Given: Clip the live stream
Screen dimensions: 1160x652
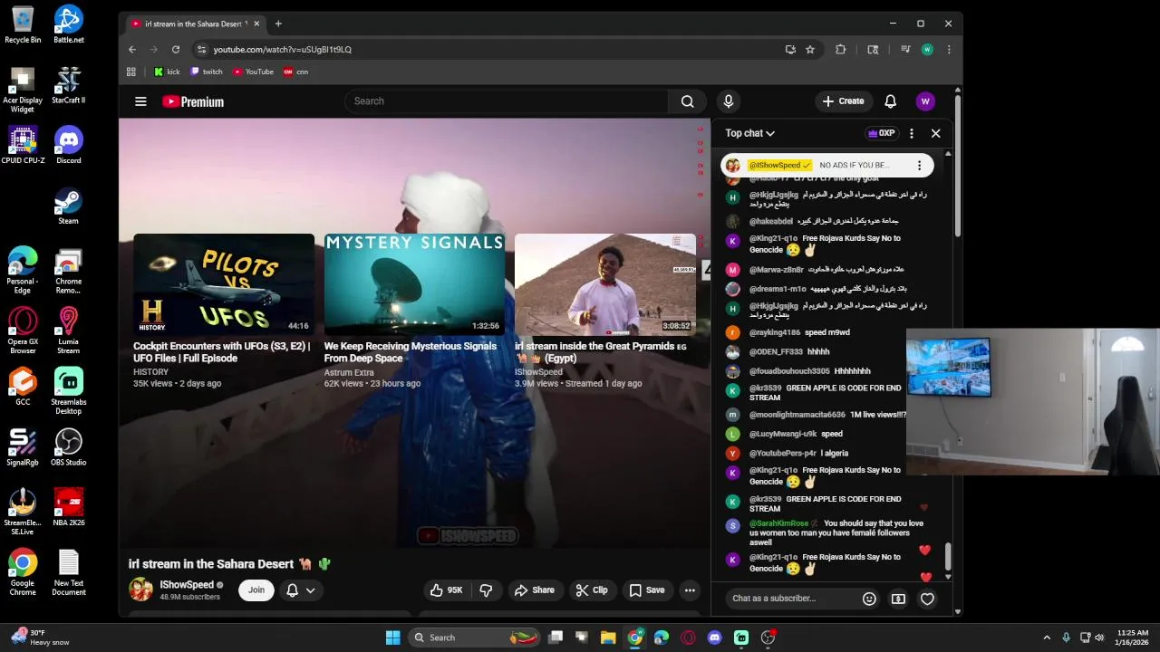Looking at the screenshot, I should tap(591, 590).
